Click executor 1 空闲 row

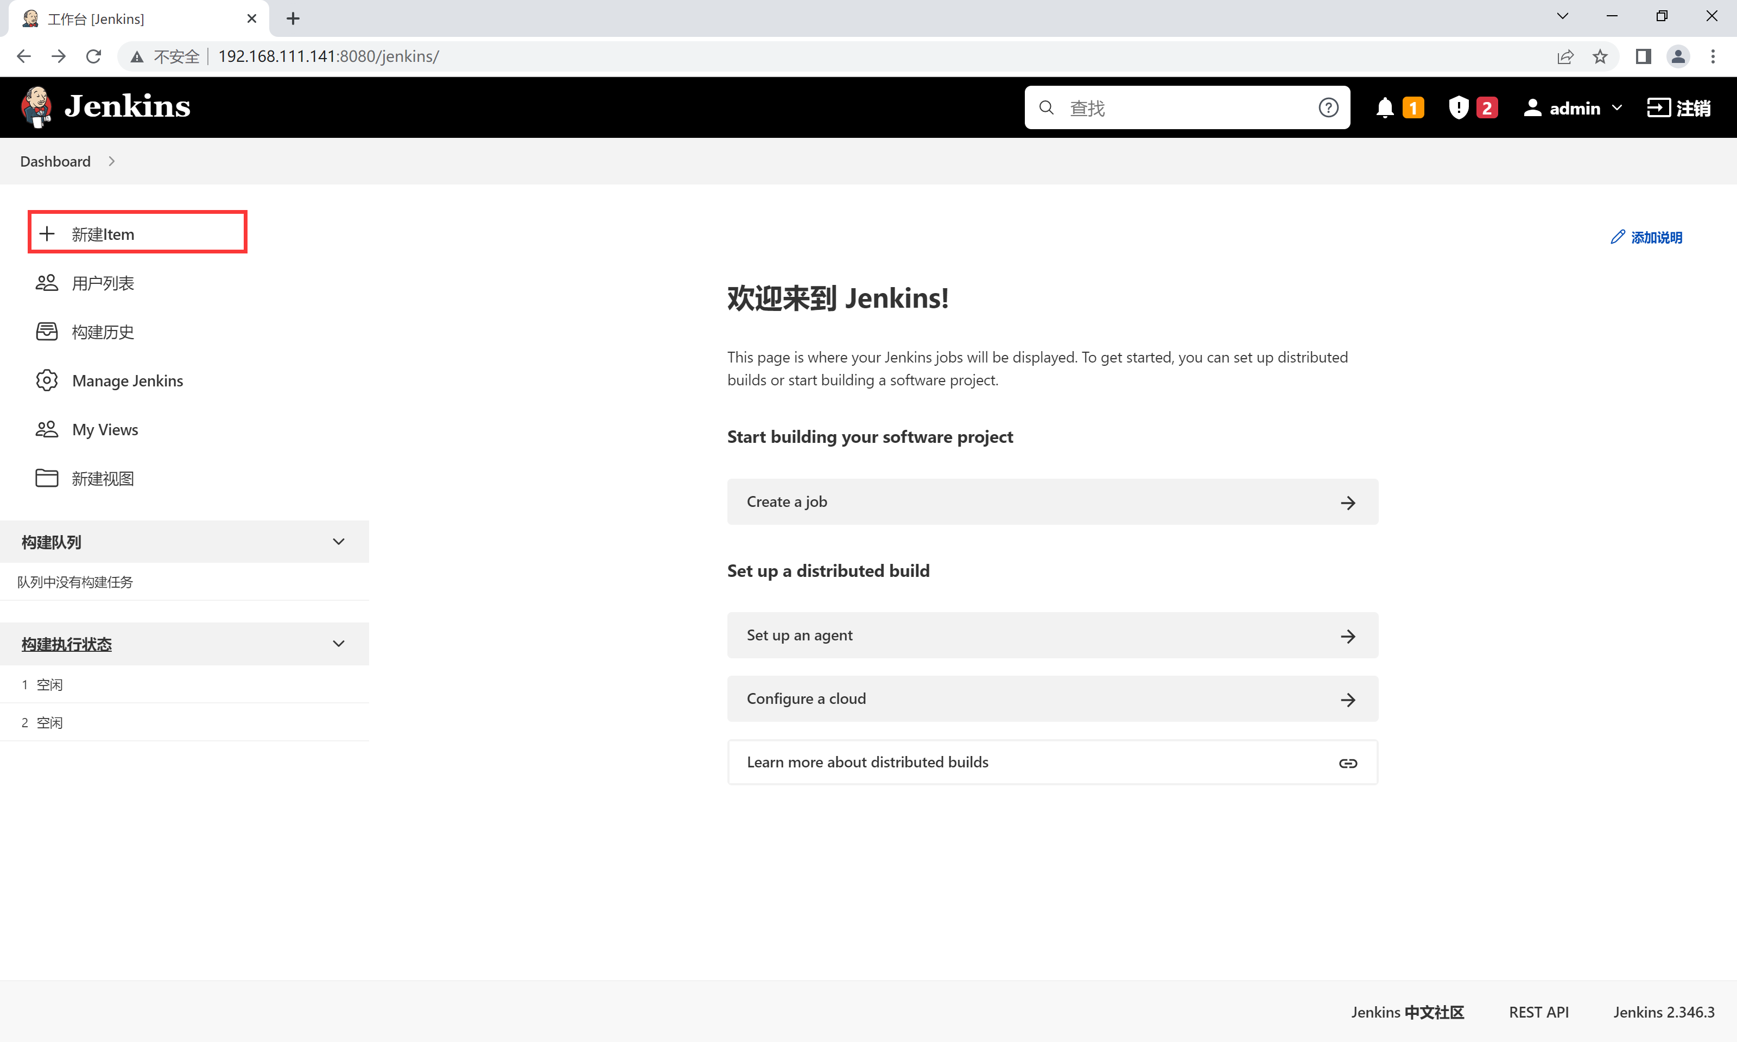(184, 684)
